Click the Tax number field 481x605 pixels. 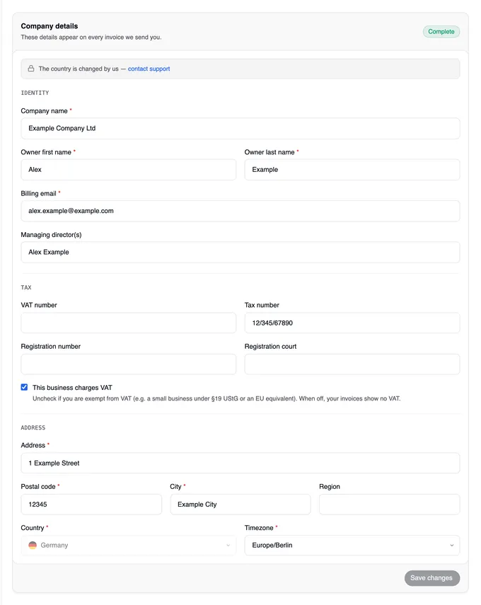tap(352, 323)
